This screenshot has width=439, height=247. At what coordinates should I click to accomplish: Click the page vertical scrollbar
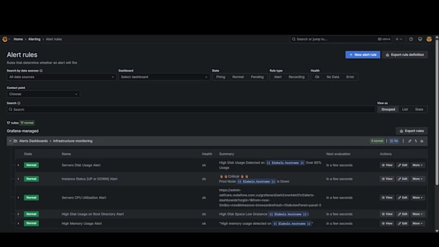point(437,112)
